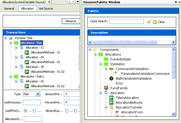Click the Quick Search input field

pyautogui.click(x=126, y=21)
